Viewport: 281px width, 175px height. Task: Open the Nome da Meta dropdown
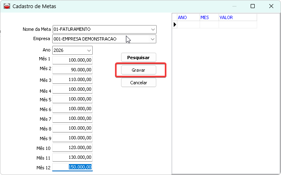[x=152, y=30]
